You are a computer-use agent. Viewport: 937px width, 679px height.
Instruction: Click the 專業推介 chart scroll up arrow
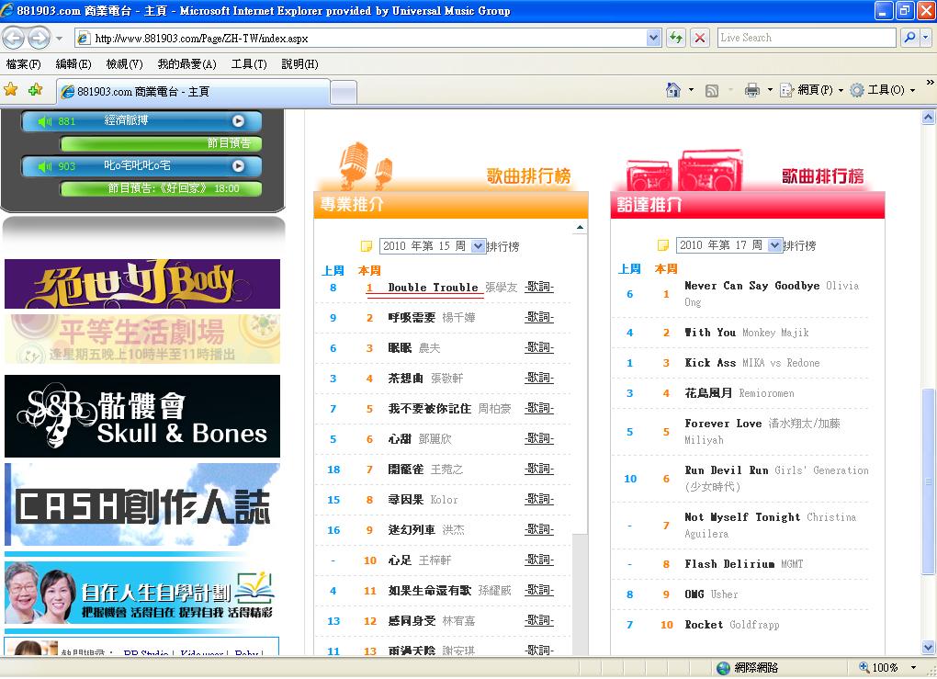[x=580, y=227]
